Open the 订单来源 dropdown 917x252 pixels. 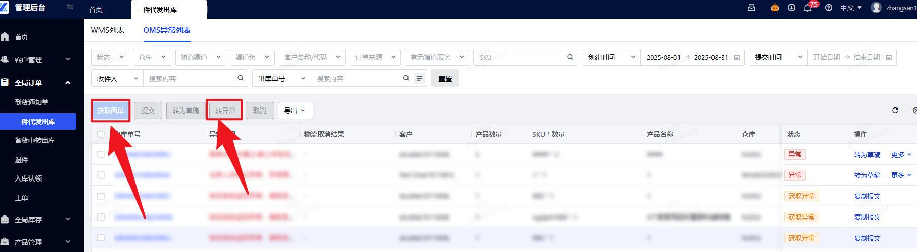pos(375,57)
